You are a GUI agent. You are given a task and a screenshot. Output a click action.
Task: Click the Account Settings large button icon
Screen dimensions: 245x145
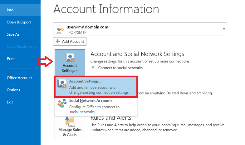pyautogui.click(x=70, y=58)
